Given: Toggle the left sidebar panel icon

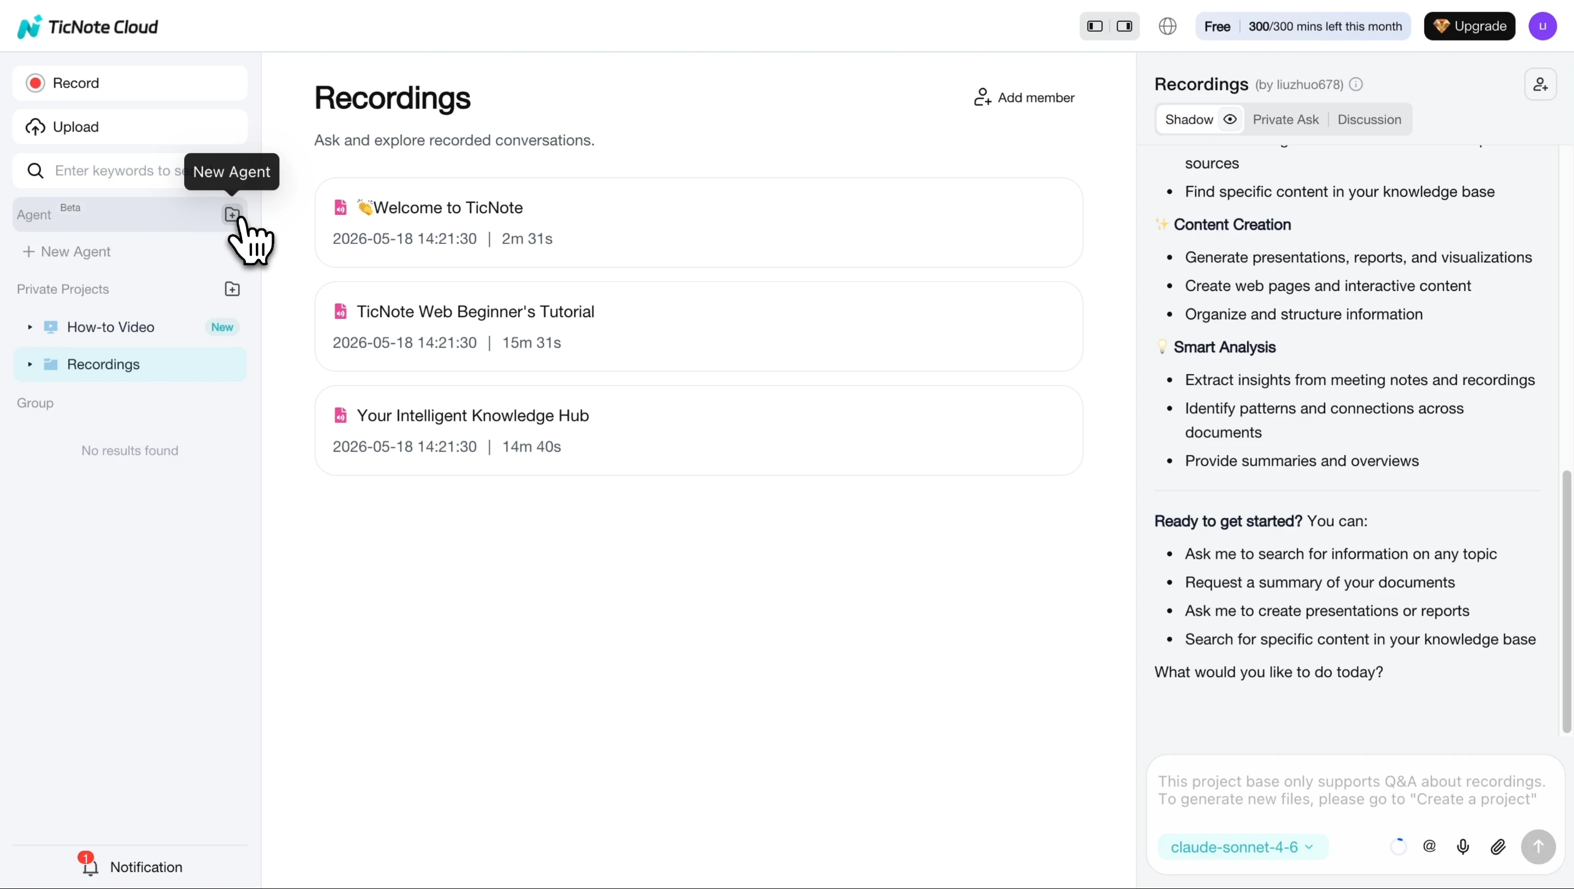Looking at the screenshot, I should tap(1095, 26).
